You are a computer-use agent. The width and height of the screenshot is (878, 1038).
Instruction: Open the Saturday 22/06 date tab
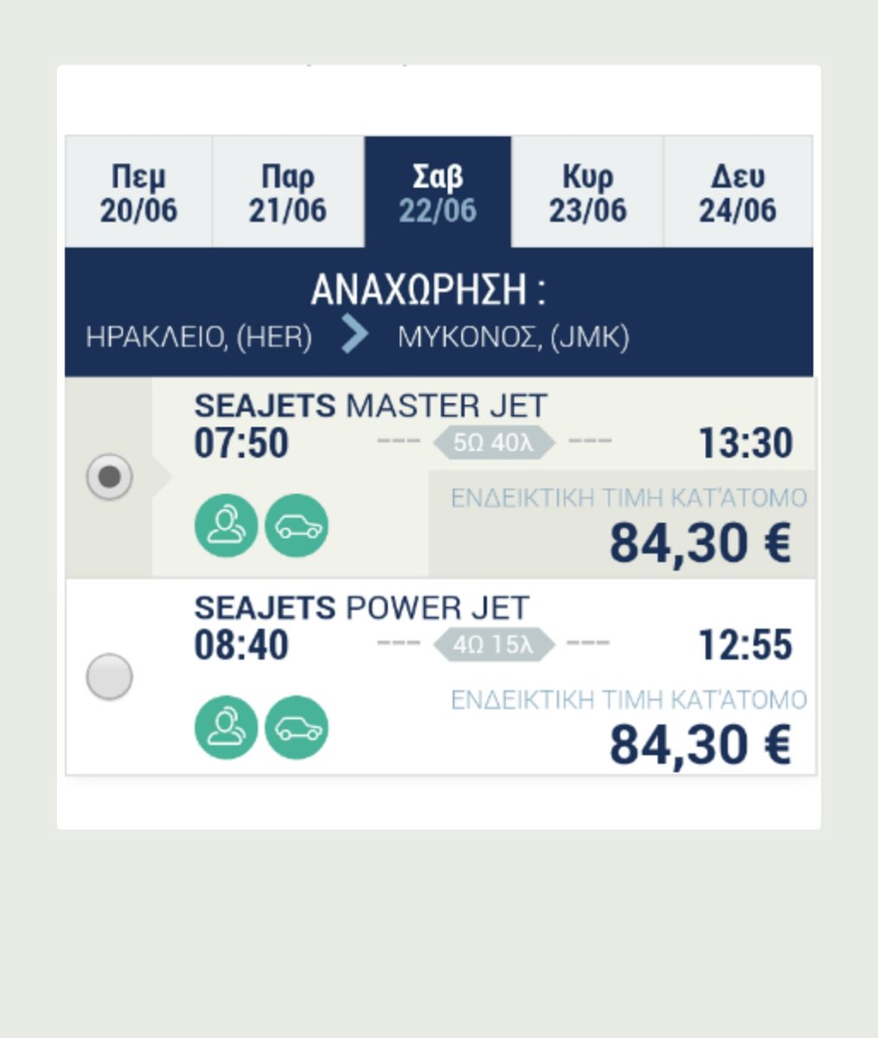point(438,193)
